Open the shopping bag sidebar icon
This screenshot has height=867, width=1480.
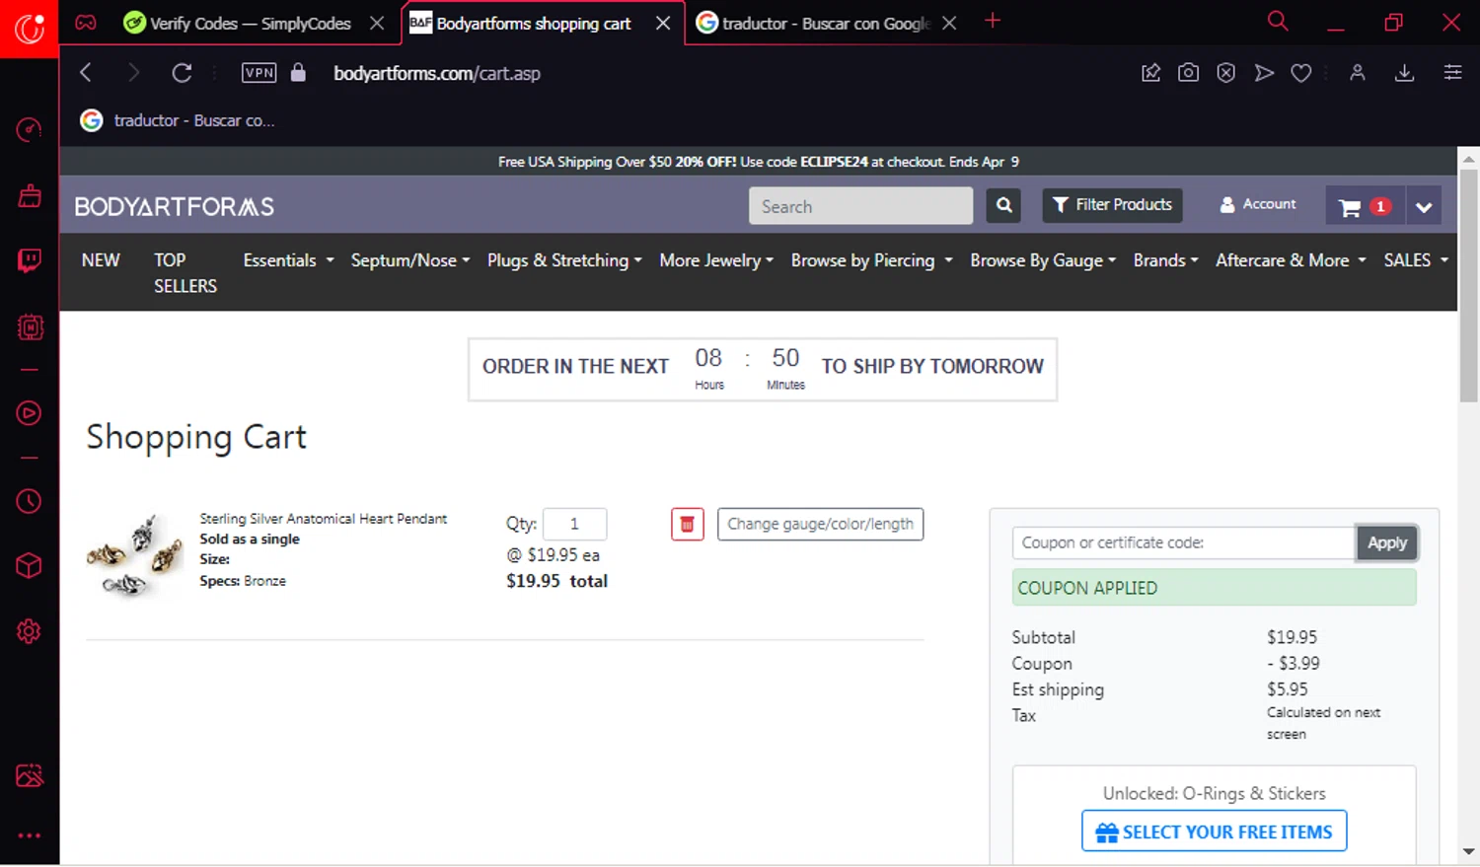click(30, 195)
